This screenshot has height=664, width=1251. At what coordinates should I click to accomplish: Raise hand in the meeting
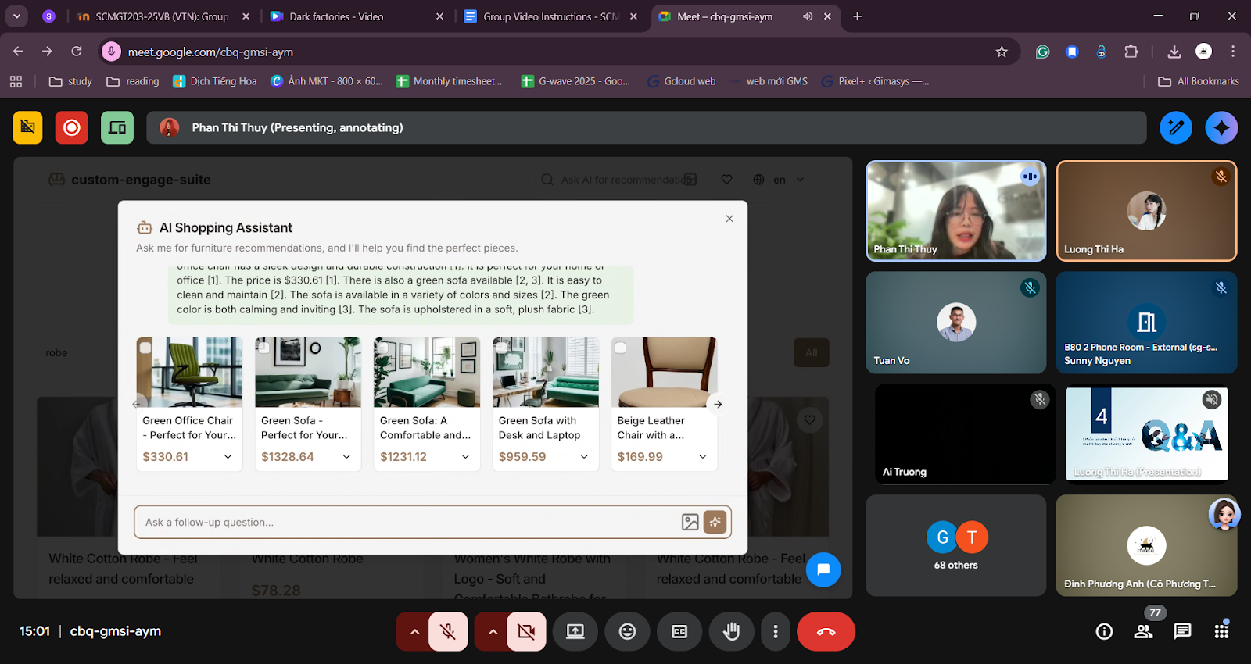tap(731, 631)
